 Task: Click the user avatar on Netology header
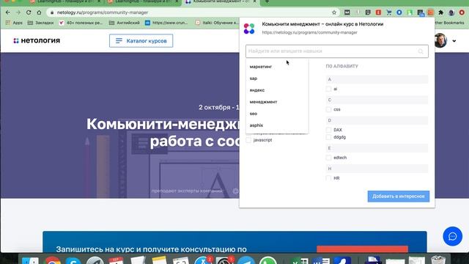440,40
